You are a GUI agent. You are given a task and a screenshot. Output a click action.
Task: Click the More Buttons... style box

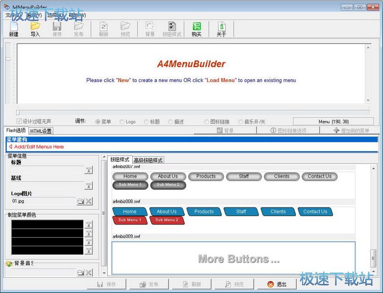point(233,258)
